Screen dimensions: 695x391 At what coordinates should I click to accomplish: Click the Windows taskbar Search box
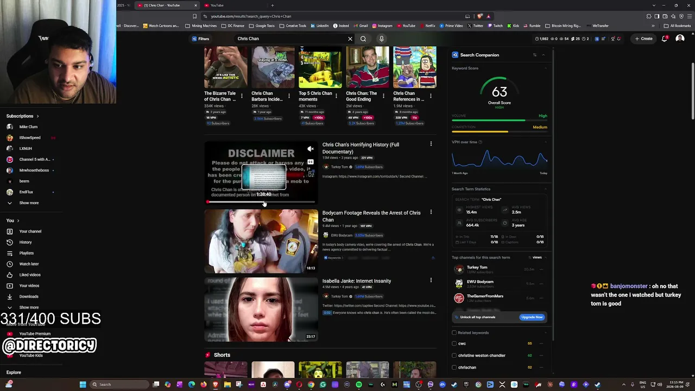118,384
